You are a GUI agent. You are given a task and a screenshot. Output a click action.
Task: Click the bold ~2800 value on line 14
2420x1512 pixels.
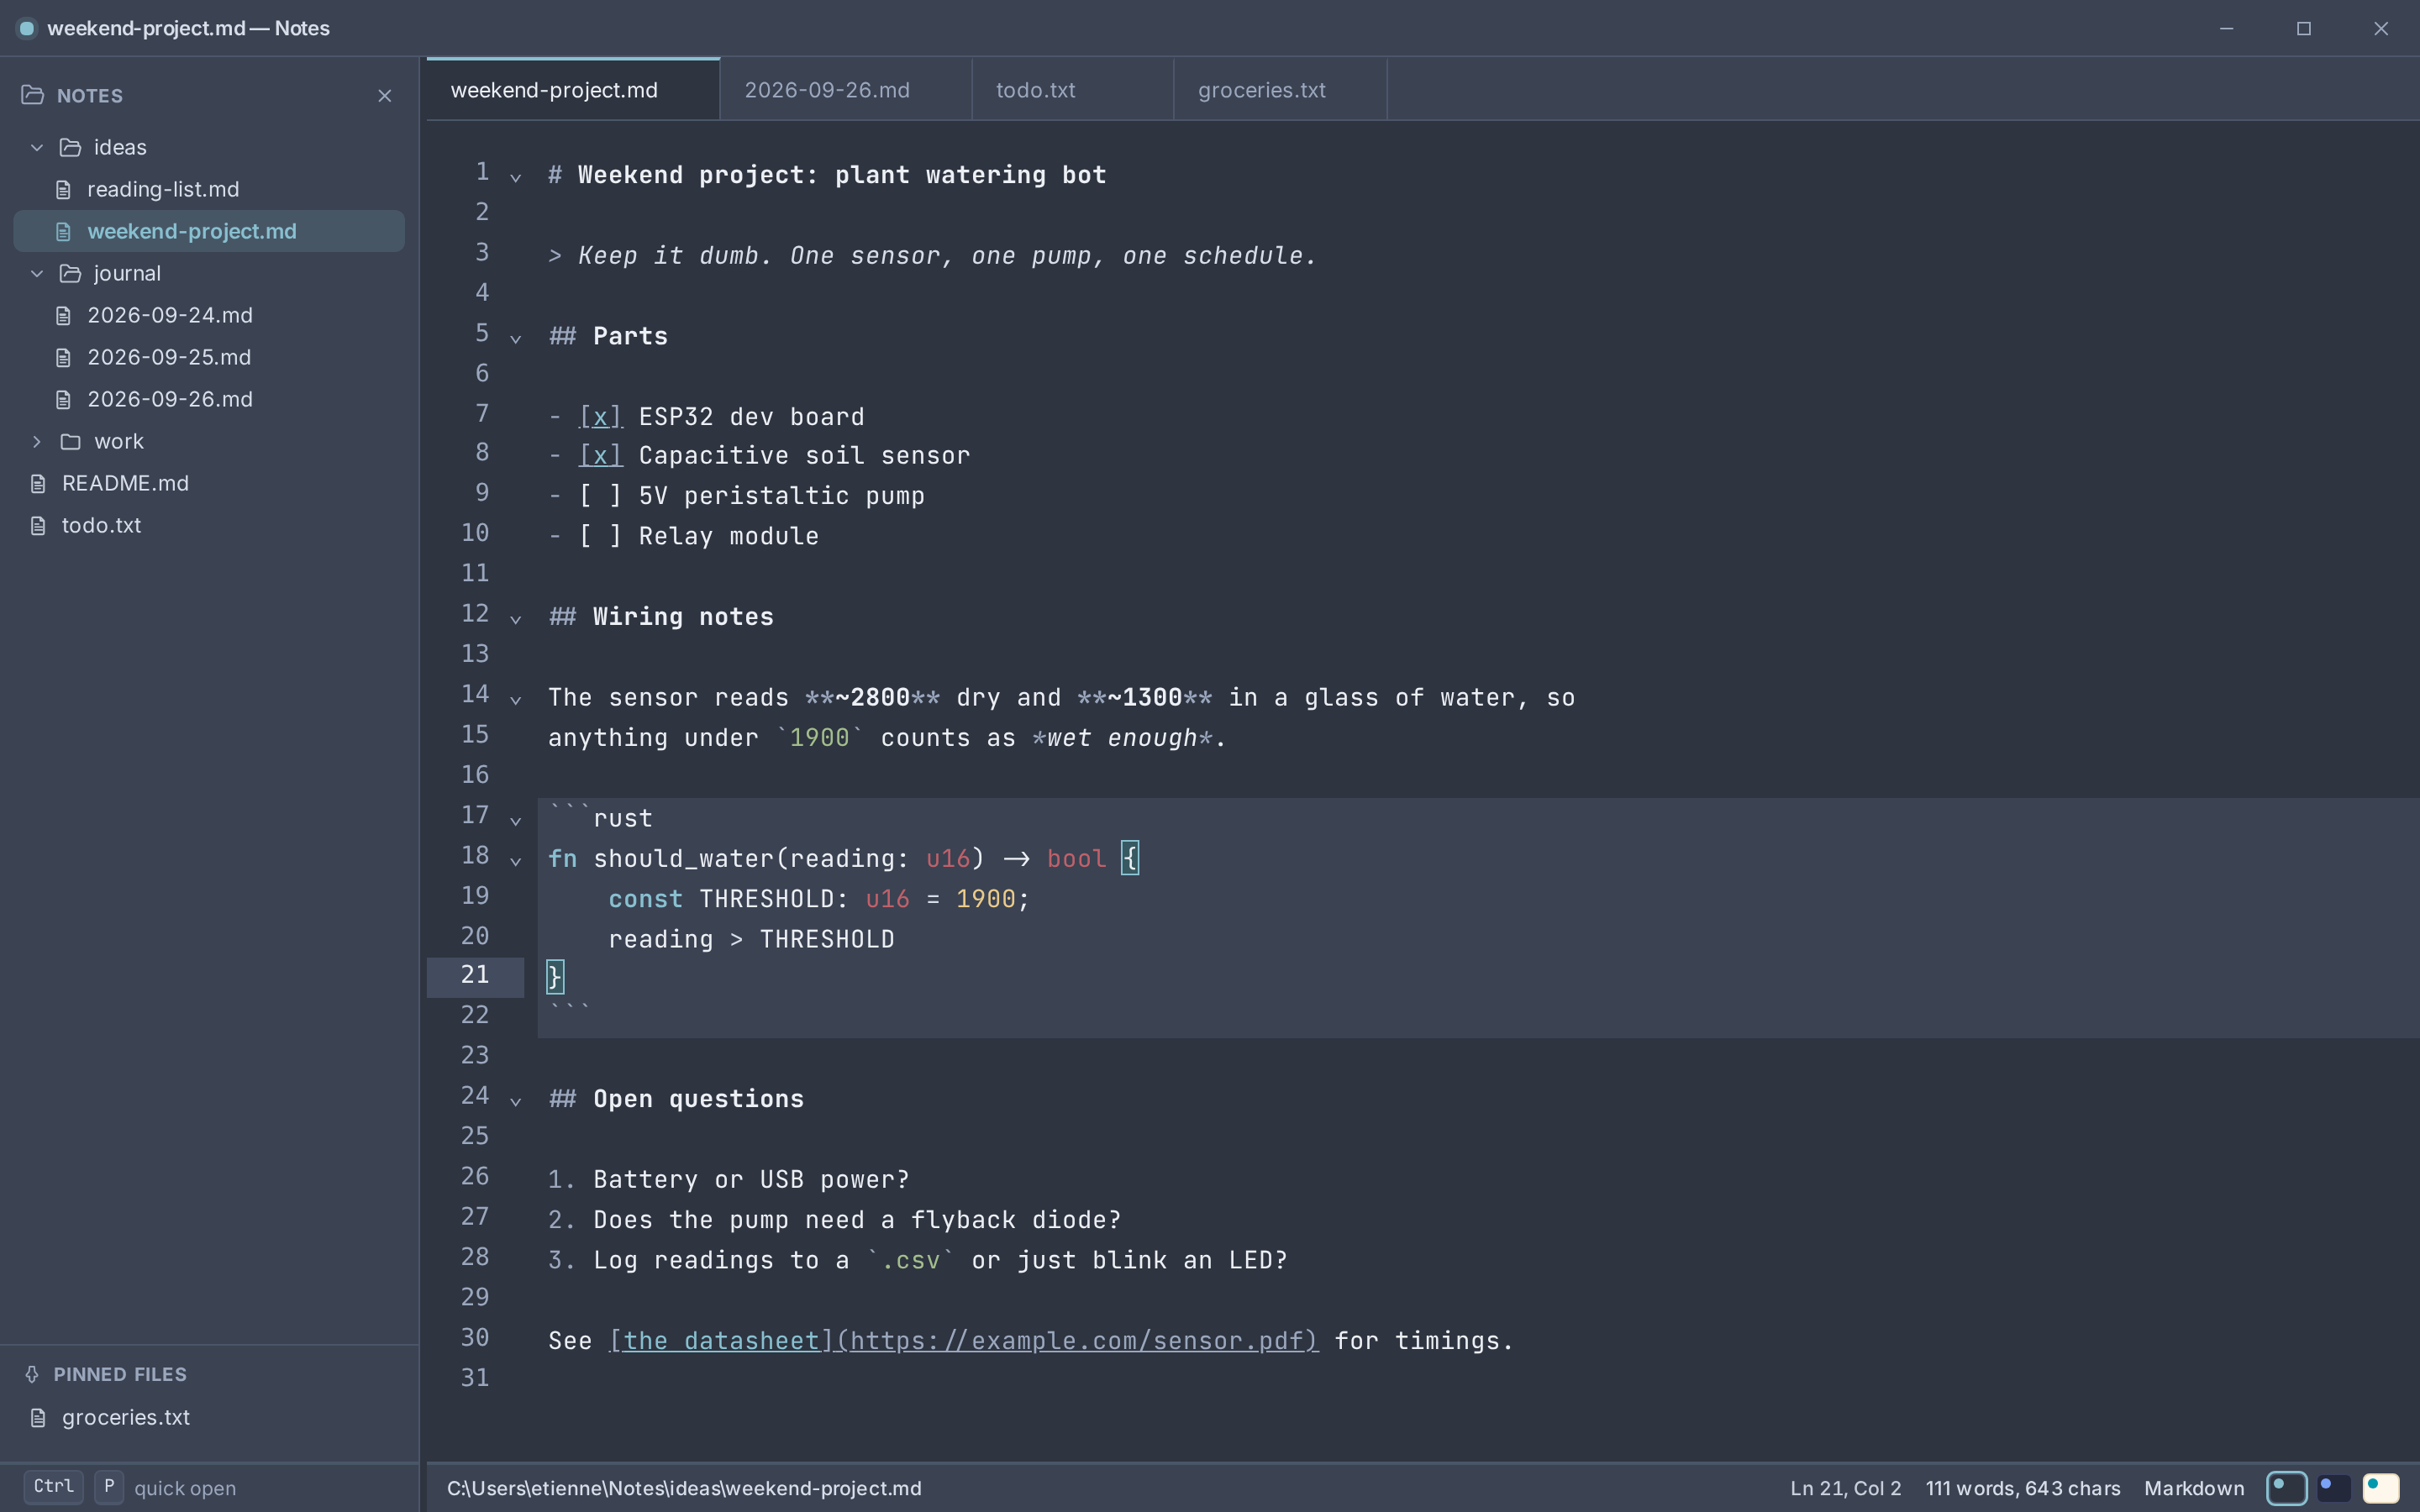873,697
